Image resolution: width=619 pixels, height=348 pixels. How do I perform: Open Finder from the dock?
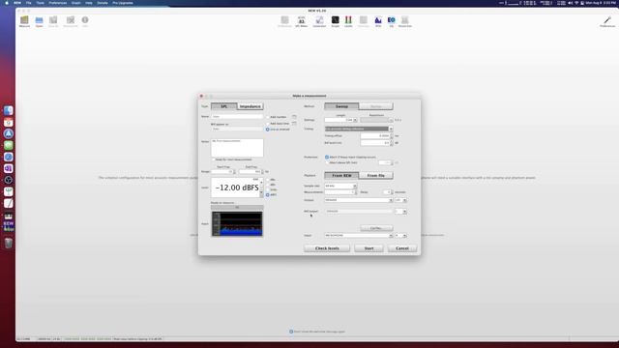pyautogui.click(x=9, y=110)
